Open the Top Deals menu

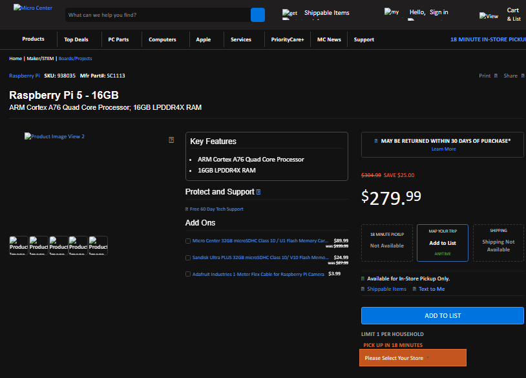76,39
